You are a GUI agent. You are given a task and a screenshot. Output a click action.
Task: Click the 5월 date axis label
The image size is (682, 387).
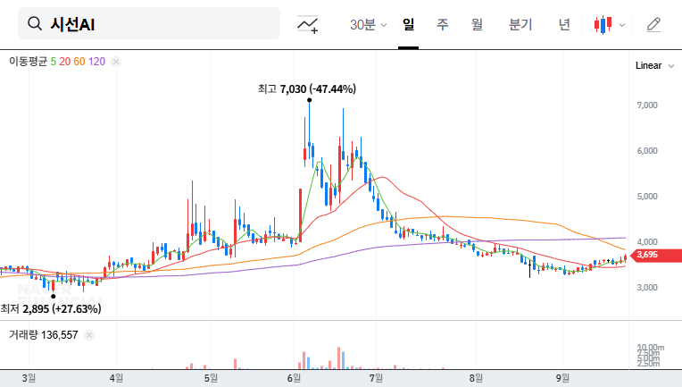[211, 378]
